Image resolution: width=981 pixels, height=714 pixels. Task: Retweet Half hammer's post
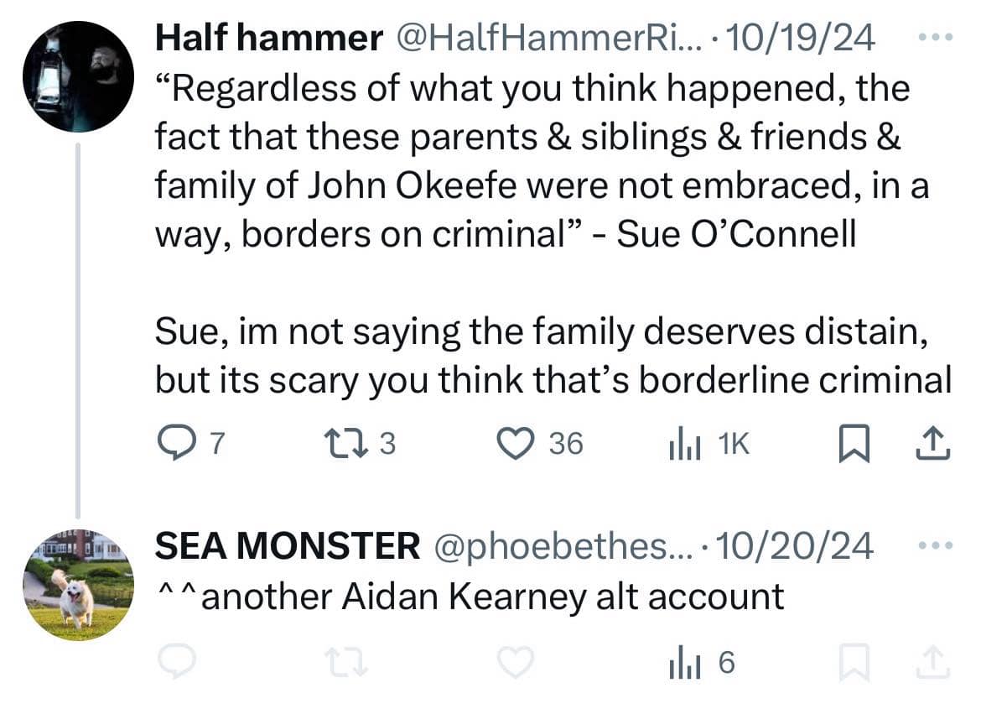[348, 443]
